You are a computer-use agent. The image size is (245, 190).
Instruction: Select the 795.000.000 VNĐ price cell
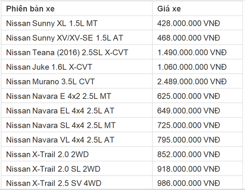coord(188,140)
